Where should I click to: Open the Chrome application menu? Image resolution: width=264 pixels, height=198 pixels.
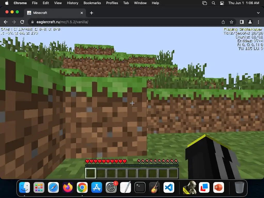pyautogui.click(x=20, y=3)
